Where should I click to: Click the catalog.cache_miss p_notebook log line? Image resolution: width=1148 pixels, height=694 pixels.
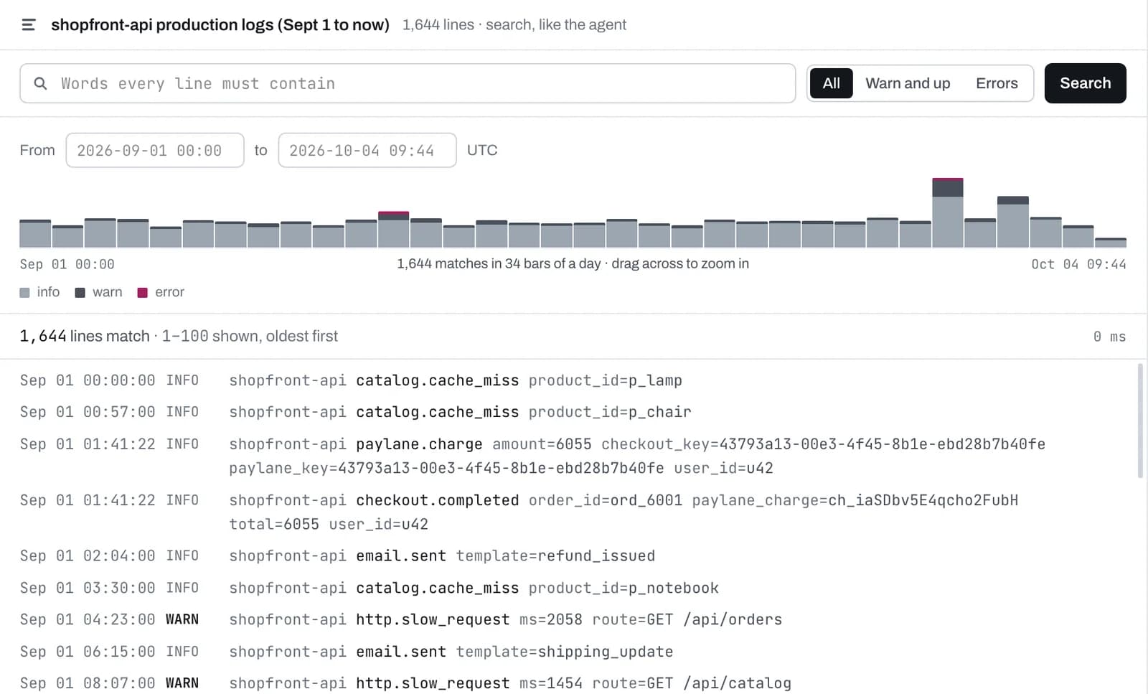coord(573,588)
